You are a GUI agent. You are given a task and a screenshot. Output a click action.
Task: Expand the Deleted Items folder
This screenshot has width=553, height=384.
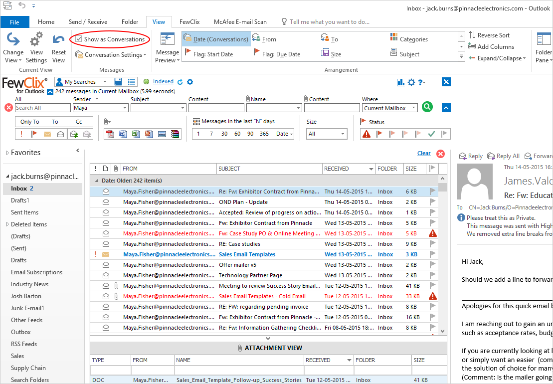click(7, 224)
